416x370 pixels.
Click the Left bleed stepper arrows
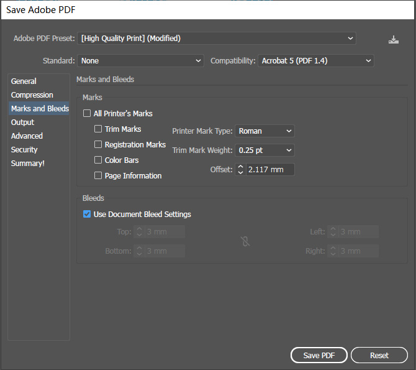point(333,232)
